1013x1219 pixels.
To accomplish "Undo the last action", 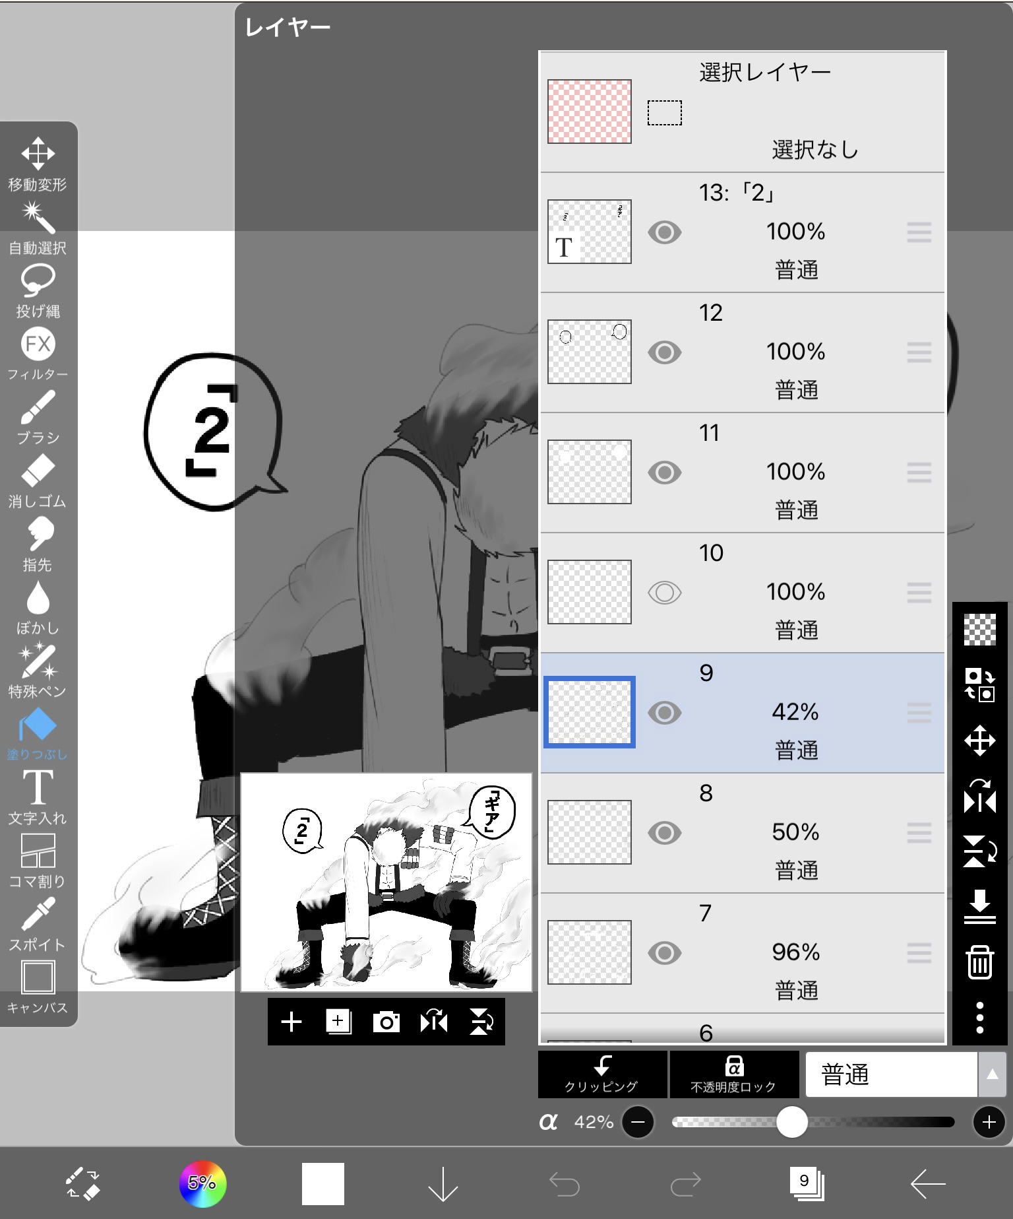I will coord(565,1185).
